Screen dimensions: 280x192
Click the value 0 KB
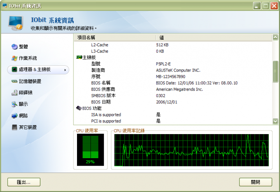tap(160, 51)
